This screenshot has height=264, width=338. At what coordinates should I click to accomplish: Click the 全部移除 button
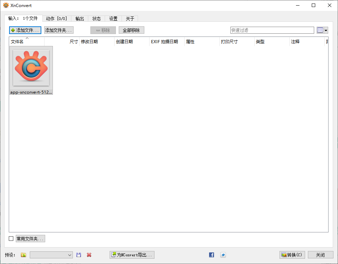tap(131, 30)
